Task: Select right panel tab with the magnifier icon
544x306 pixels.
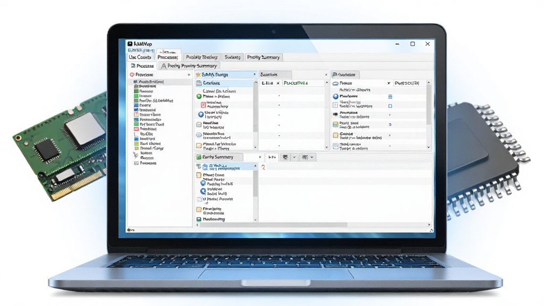Action: click(x=345, y=74)
